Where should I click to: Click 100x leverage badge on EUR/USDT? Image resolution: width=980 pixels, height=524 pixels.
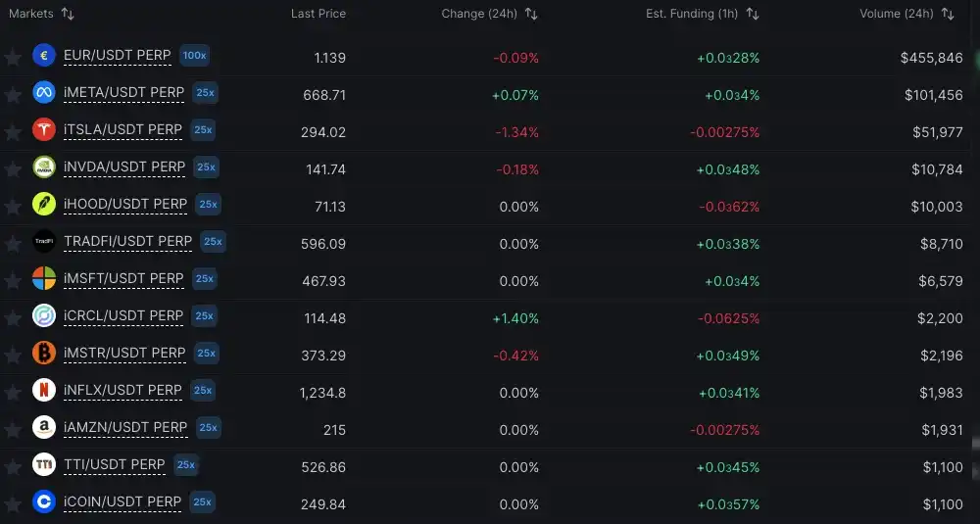pyautogui.click(x=194, y=56)
